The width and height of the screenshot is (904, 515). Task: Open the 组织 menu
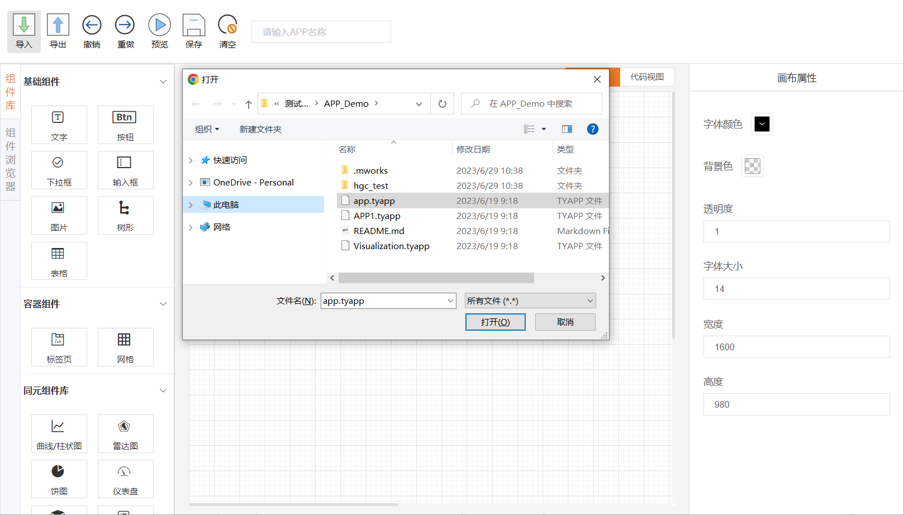point(207,129)
